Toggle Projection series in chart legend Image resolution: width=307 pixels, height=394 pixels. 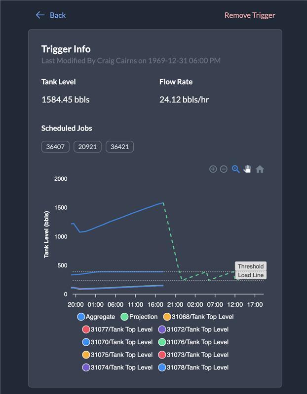[x=139, y=317]
